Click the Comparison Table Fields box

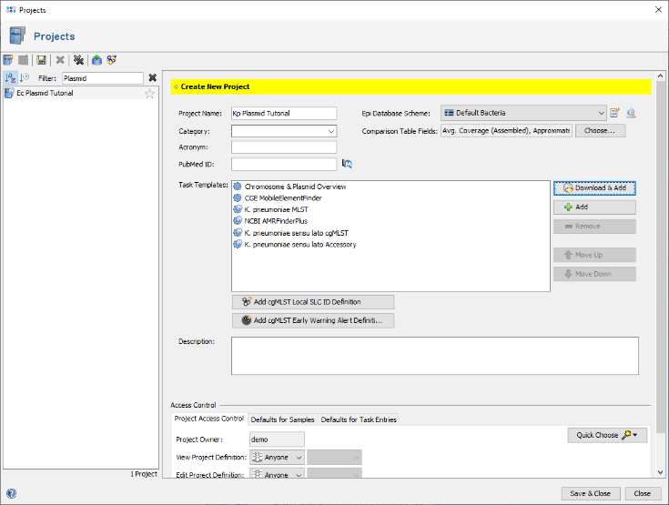coord(506,131)
